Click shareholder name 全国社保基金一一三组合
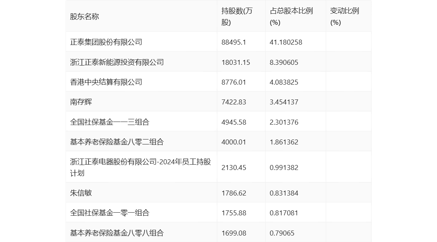Image resolution: width=437 pixels, height=242 pixels. 109,122
